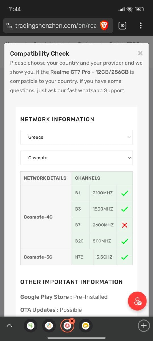153x341 pixels.
Task: Open the Cosmote provider dropdown
Action: [x=76, y=158]
